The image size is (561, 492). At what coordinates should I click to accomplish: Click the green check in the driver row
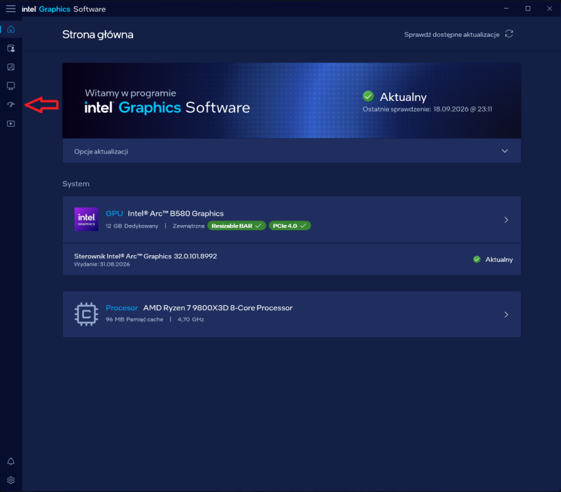click(x=477, y=259)
